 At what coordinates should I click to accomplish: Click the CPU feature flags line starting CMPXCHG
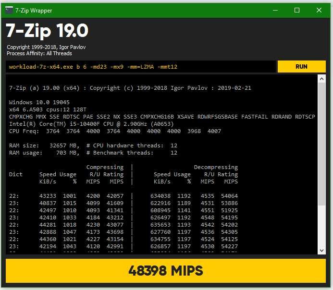(162, 117)
